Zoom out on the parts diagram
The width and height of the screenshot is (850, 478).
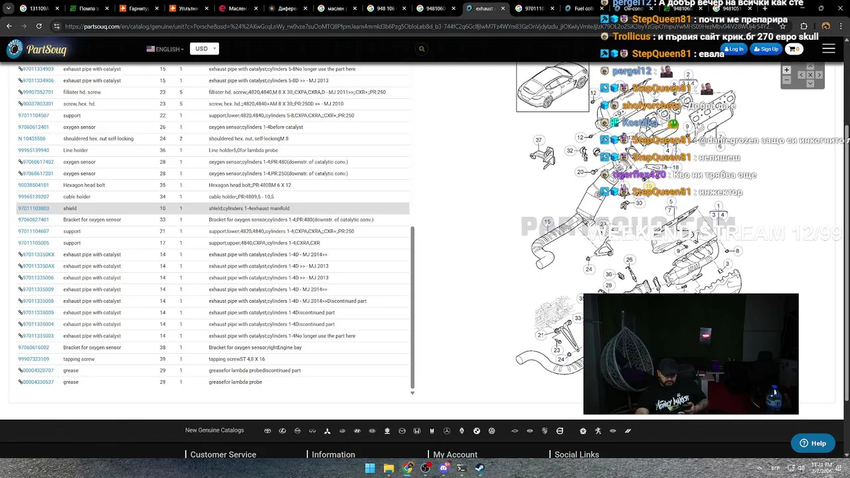[x=787, y=80]
